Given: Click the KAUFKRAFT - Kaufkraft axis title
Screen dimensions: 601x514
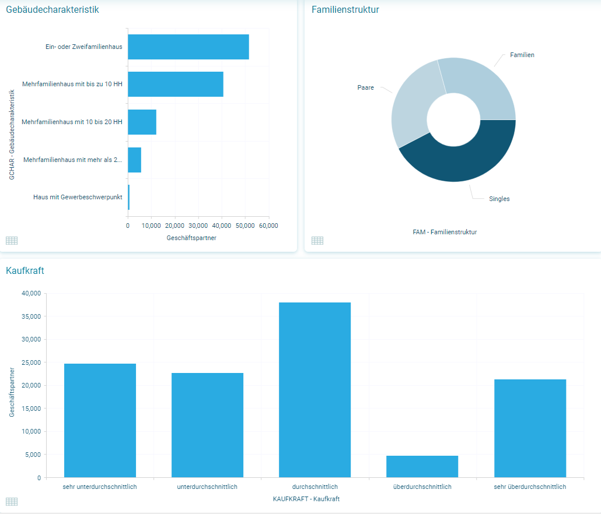Looking at the screenshot, I should click(306, 499).
